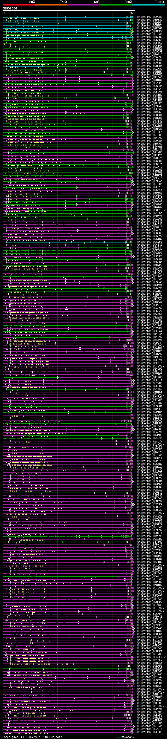Click the white query sequence bar
Image resolution: width=167 pixels, height=739 pixels.
tap(69, 10)
